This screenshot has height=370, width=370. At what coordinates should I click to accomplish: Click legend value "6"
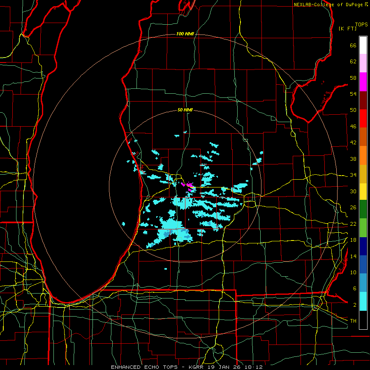coord(355,289)
